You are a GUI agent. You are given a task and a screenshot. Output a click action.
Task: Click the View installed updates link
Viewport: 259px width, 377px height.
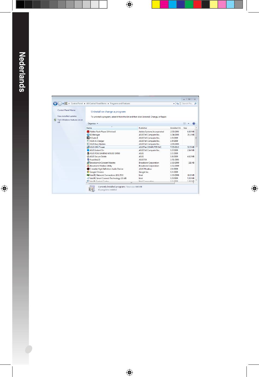(67, 116)
